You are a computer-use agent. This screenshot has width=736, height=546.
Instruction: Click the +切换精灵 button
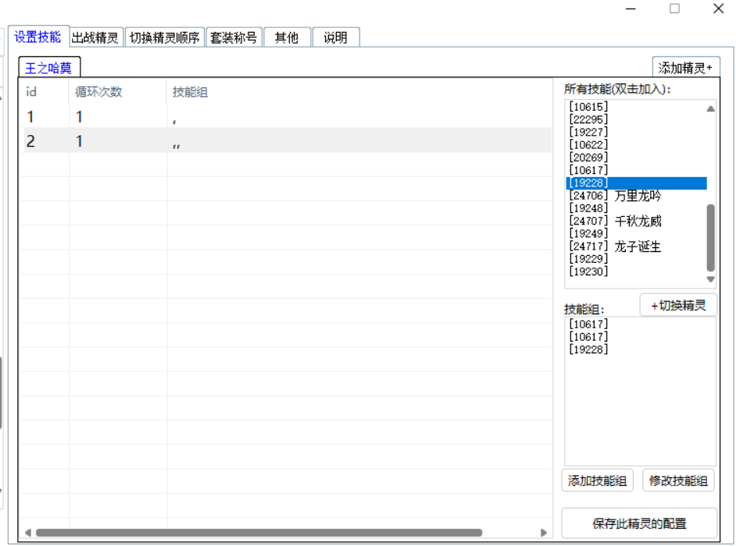tap(677, 305)
